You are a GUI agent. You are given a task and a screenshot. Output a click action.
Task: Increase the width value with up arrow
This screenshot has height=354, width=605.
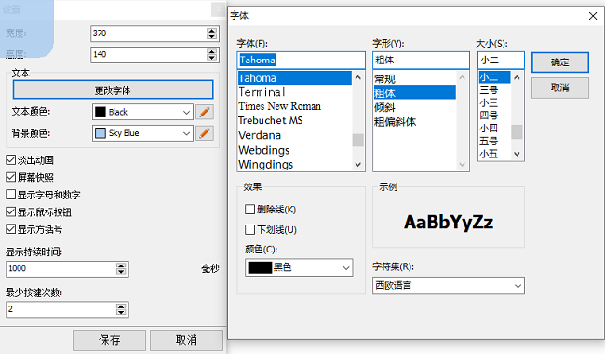coord(211,31)
